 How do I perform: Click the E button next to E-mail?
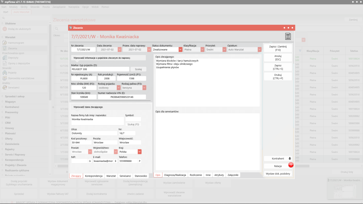click(x=115, y=161)
